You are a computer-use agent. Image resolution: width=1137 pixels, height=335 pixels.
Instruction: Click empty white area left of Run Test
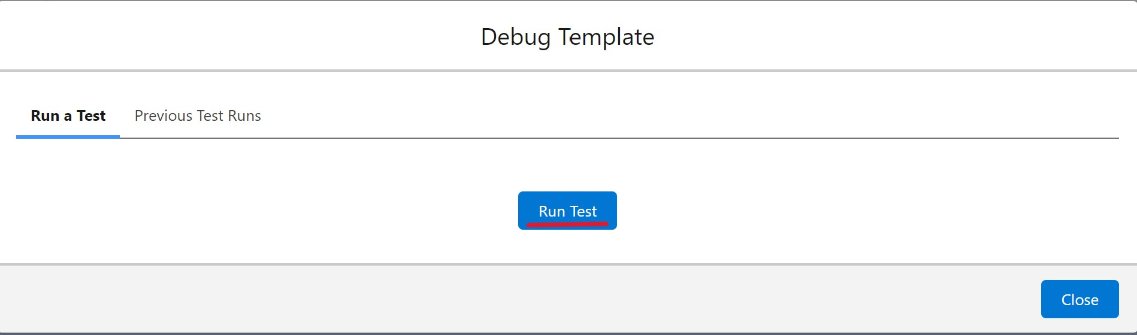point(258,211)
